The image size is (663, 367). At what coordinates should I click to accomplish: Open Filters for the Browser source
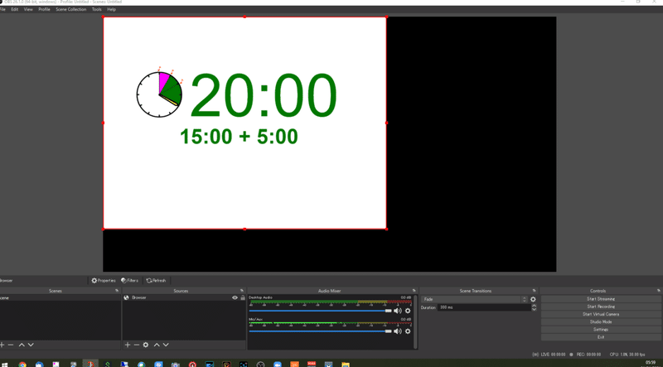coord(130,280)
